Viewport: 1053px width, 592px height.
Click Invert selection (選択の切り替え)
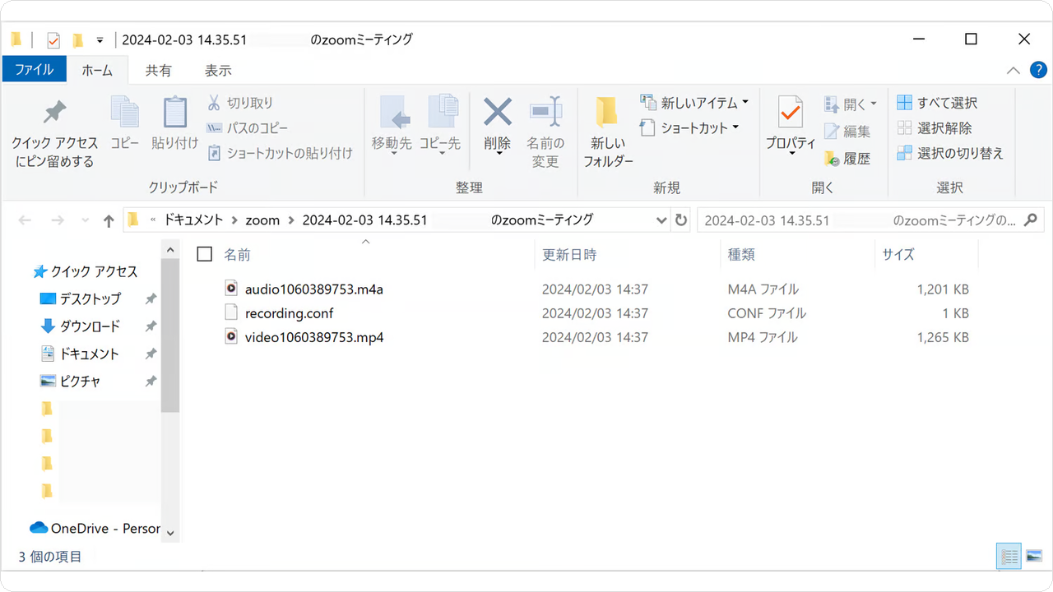pyautogui.click(x=951, y=154)
